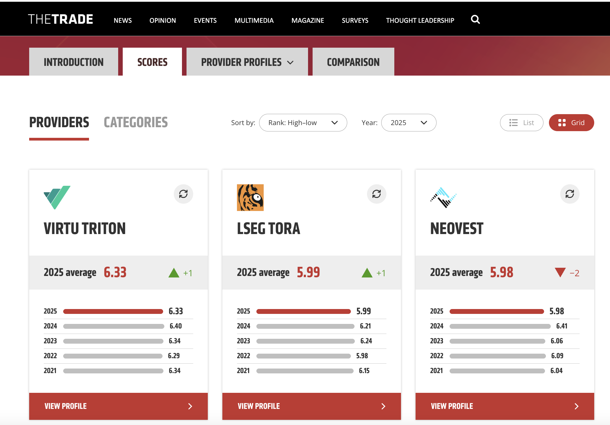Click the search magnifier icon
The image size is (610, 425).
pos(475,20)
